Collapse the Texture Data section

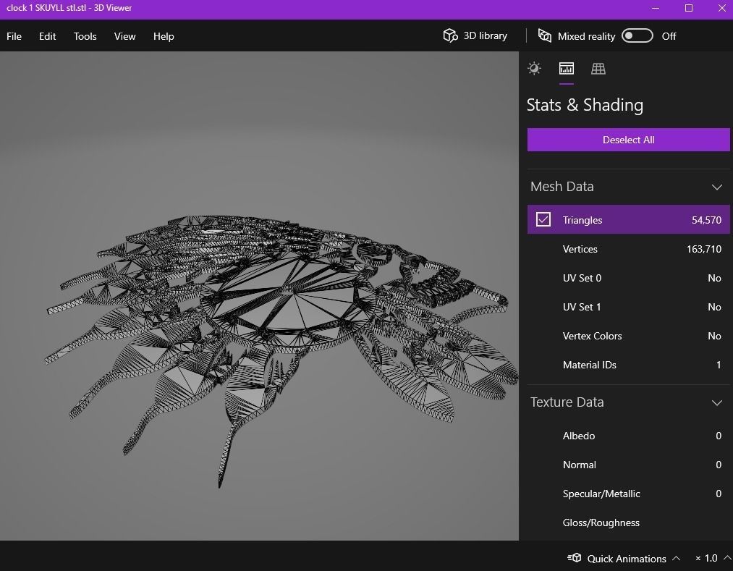coord(716,402)
